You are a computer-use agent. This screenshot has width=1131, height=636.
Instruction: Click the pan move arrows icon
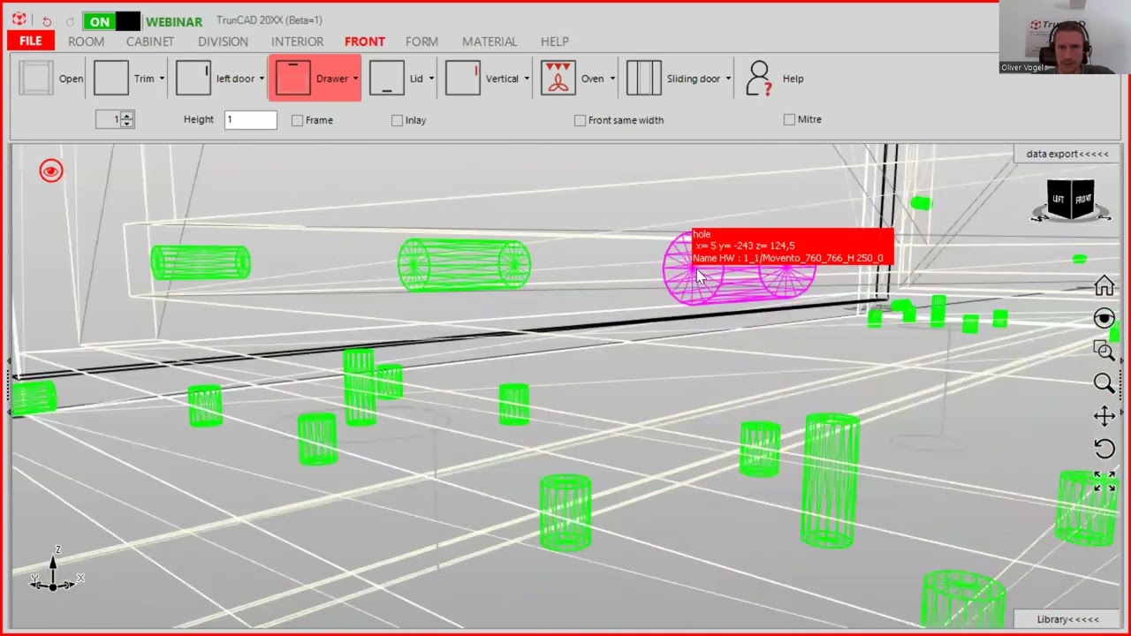click(x=1104, y=416)
